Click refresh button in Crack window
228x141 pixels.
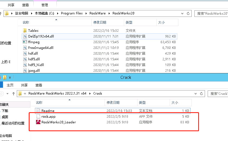pos(201,93)
